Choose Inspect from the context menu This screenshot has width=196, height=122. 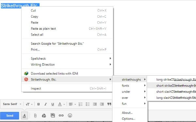point(67,88)
